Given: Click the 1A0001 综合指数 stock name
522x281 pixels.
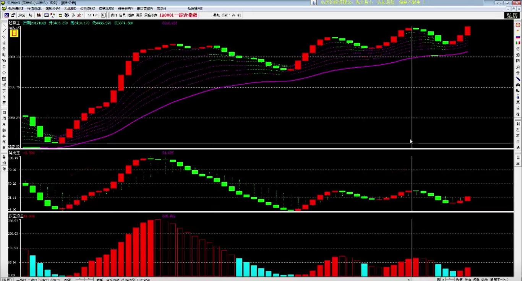Looking at the screenshot, I should point(178,15).
